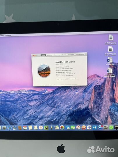This screenshot has width=118, height=157.
Task: Open the brown Contacts book in Dock
Action: [x=20, y=128]
